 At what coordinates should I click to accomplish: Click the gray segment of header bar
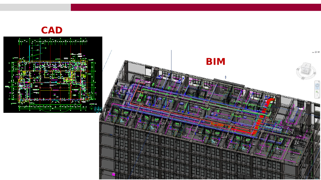click(35, 7)
